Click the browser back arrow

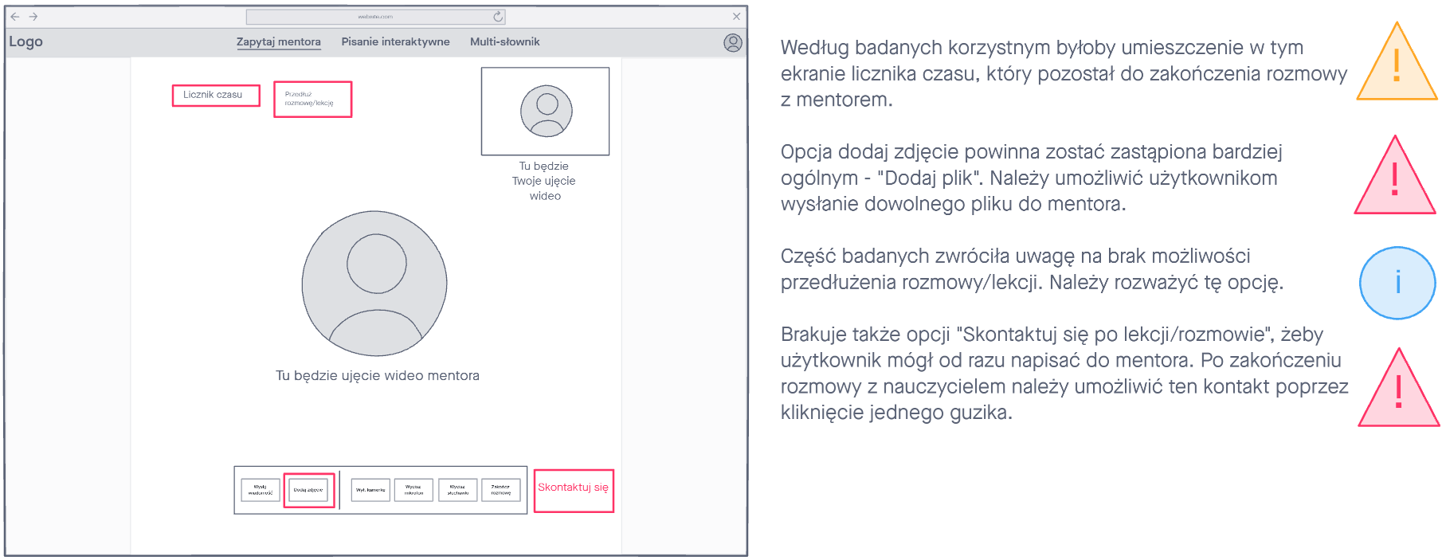pyautogui.click(x=14, y=16)
